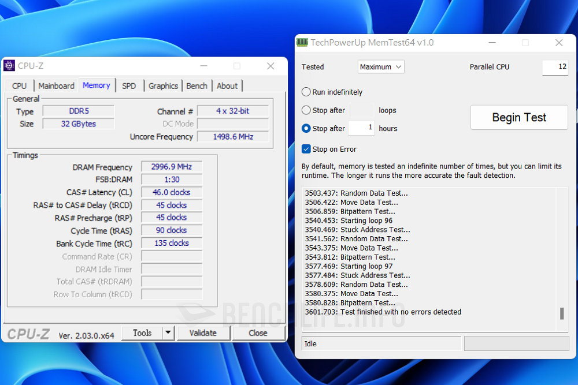
Task: Click the loops count input field
Action: tap(361, 110)
